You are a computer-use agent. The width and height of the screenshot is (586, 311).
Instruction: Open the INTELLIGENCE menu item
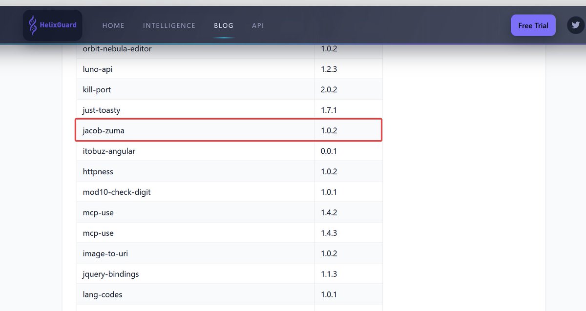[169, 25]
